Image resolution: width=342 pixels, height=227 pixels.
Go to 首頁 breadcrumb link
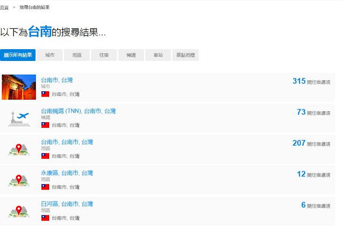tap(4, 7)
